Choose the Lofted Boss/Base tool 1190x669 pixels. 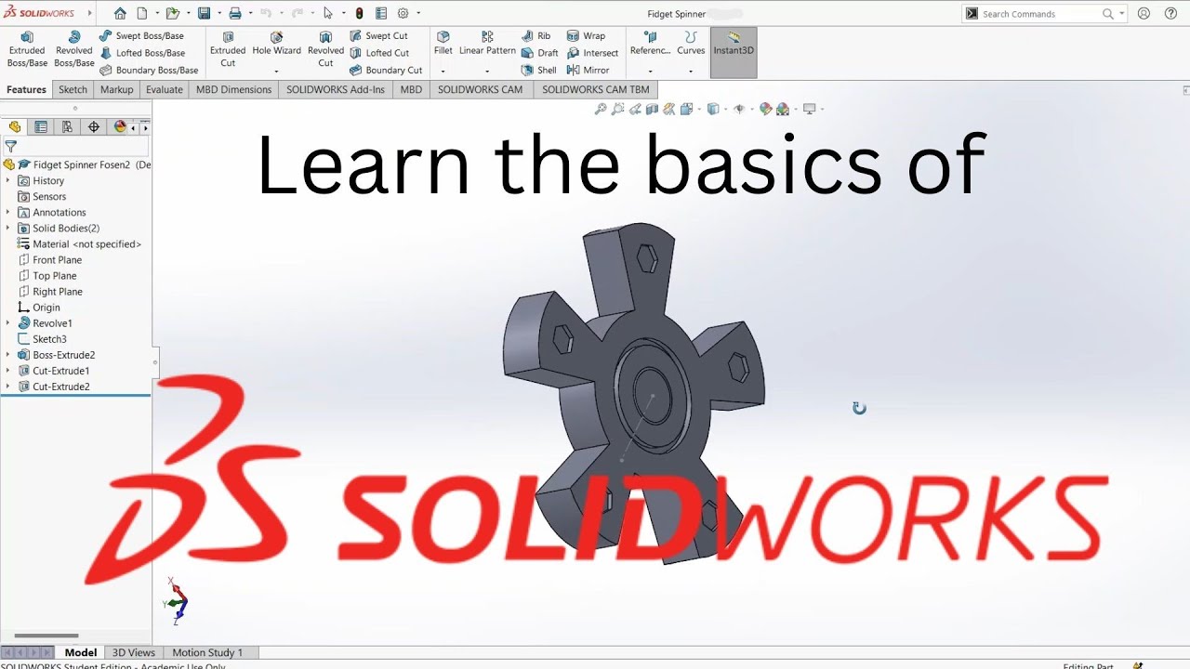pyautogui.click(x=142, y=53)
